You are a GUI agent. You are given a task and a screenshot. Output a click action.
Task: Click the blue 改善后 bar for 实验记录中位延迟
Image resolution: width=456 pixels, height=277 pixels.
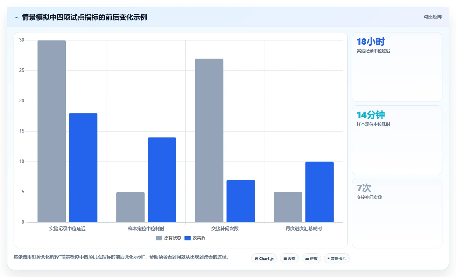[x=83, y=168]
